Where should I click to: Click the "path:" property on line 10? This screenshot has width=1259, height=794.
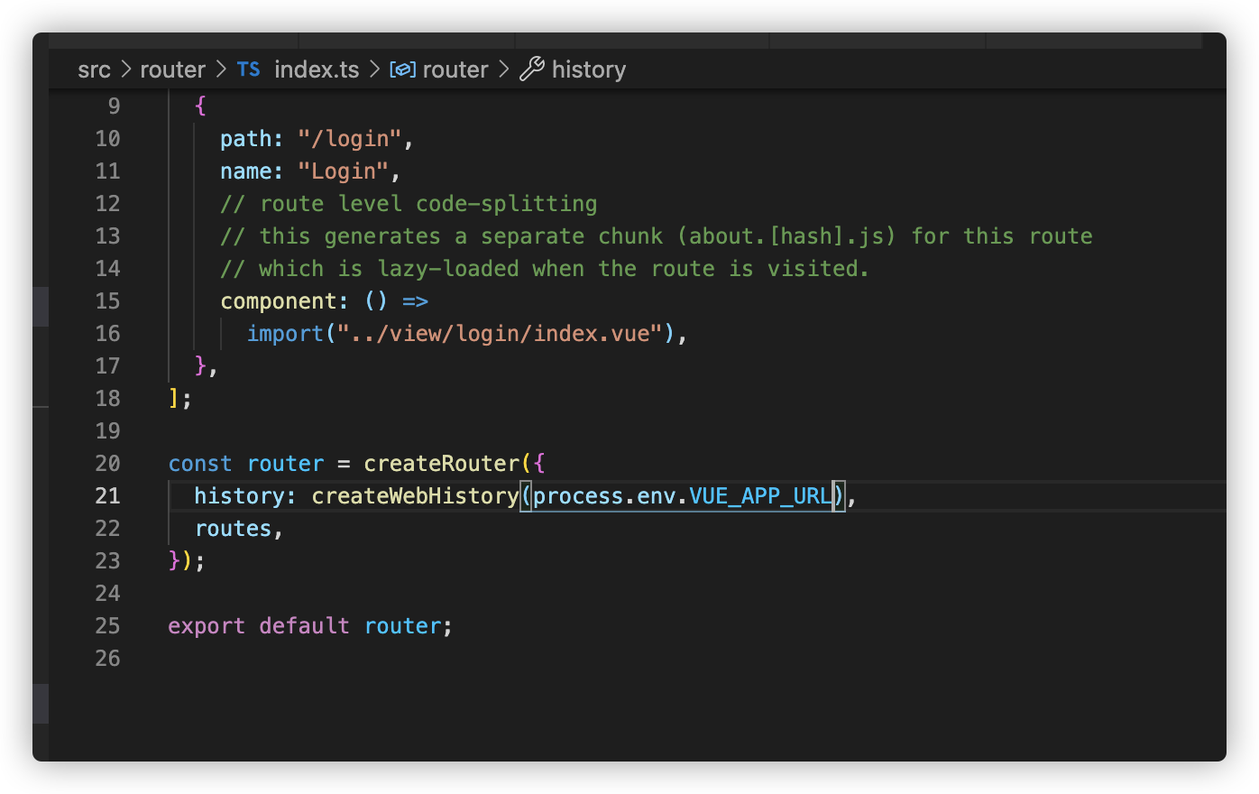(x=252, y=139)
